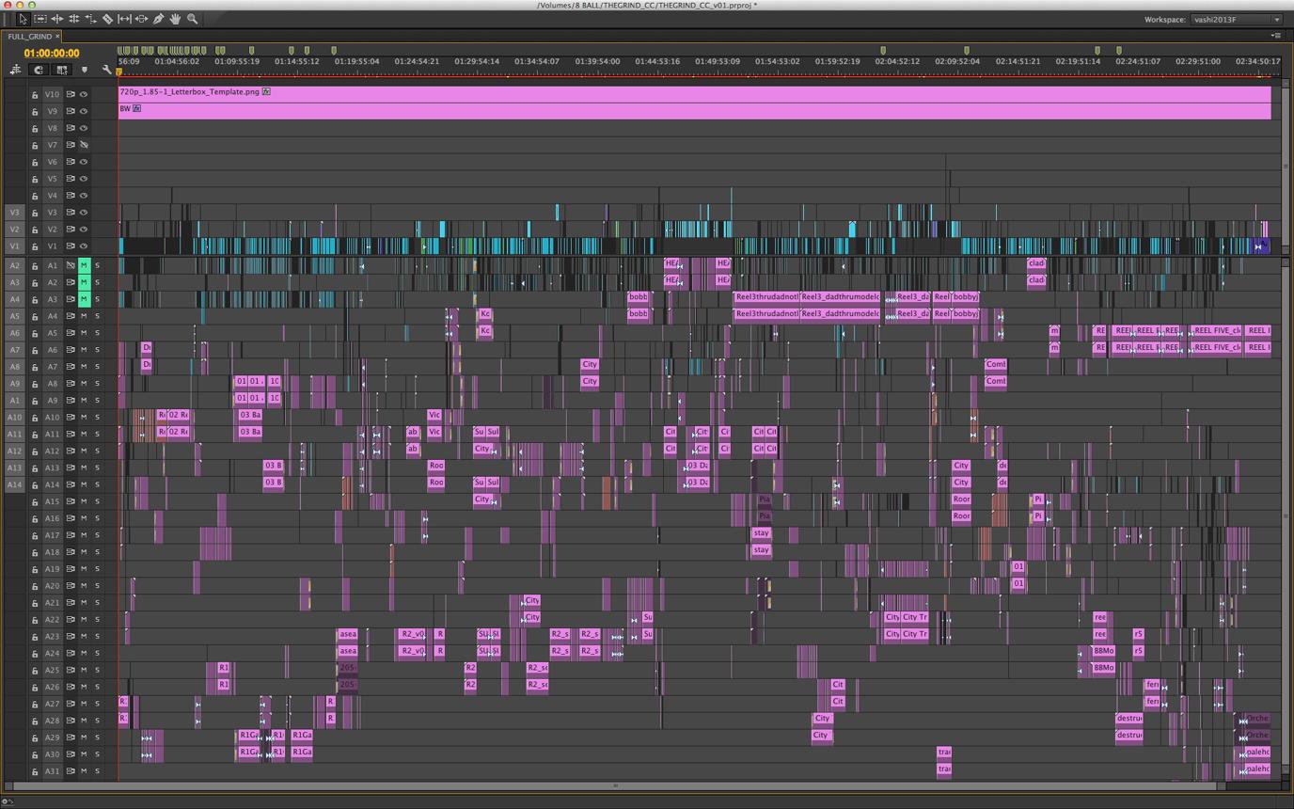Screen dimensions: 1294x809
Task: Click the nest sequences insert icon
Action: pyautogui.click(x=16, y=70)
